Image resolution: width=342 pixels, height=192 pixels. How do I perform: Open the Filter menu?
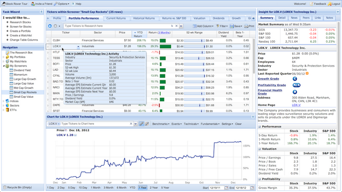point(222,26)
